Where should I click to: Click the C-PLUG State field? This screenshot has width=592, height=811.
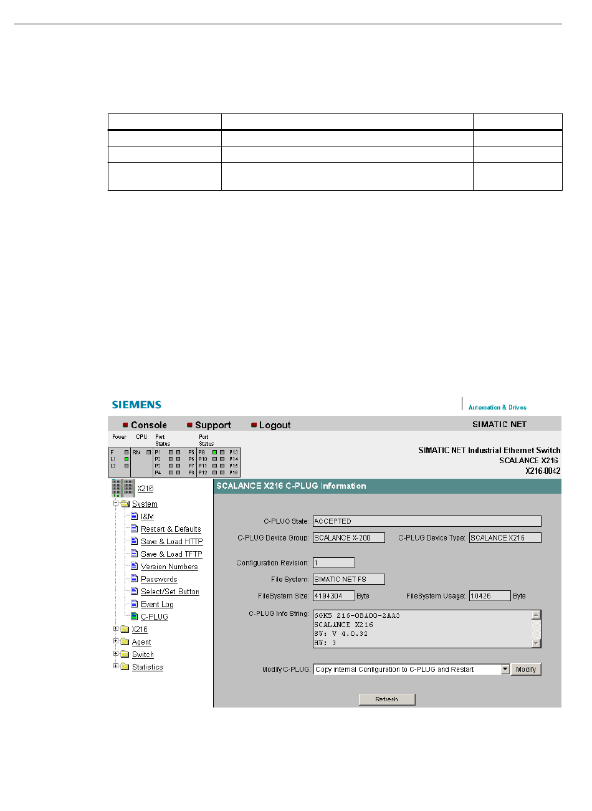[x=427, y=521]
